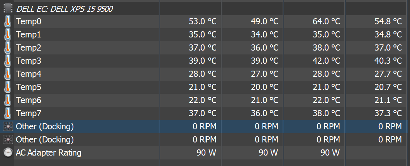Select the Temp2 sensor label
Image resolution: width=410 pixels, height=166 pixels.
(29, 48)
